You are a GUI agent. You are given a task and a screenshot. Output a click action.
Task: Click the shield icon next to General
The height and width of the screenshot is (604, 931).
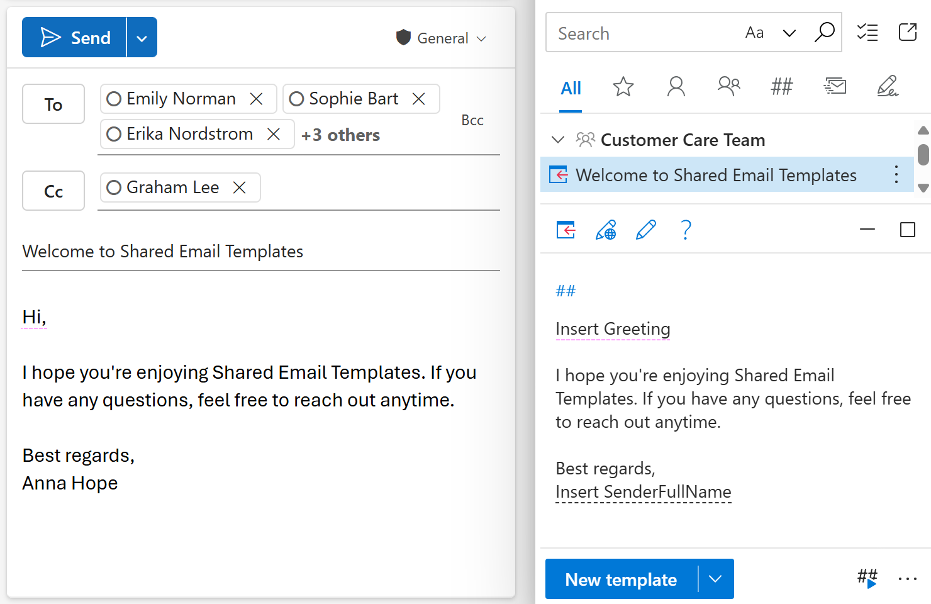point(403,38)
